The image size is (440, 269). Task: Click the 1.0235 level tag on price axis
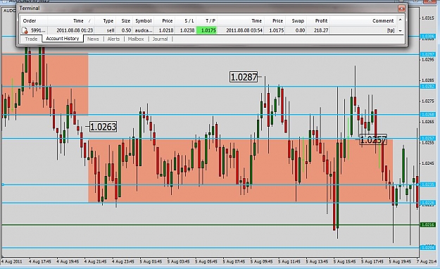click(x=427, y=184)
